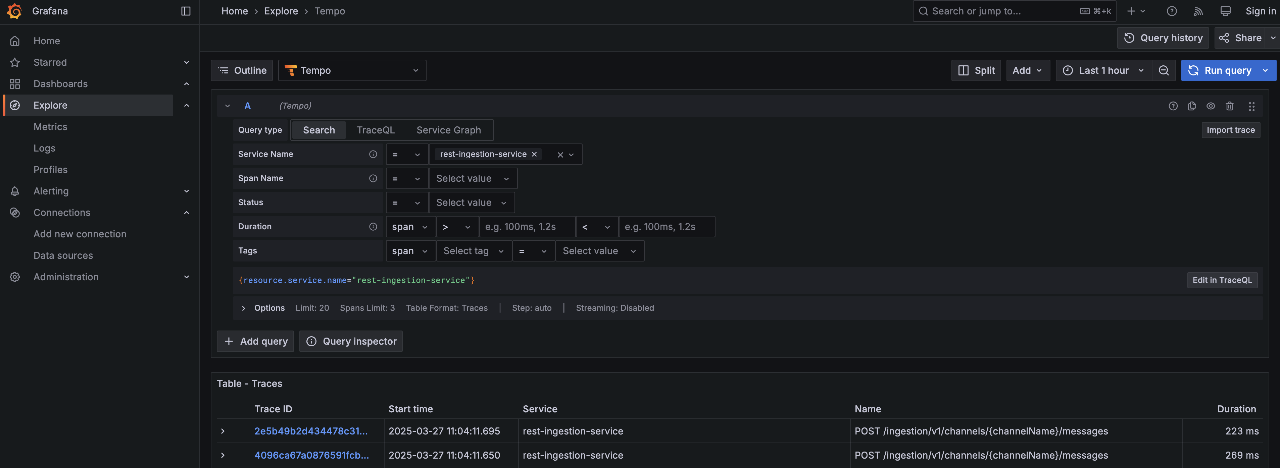
Task: Open the news feed RSS icon
Action: pyautogui.click(x=1198, y=11)
